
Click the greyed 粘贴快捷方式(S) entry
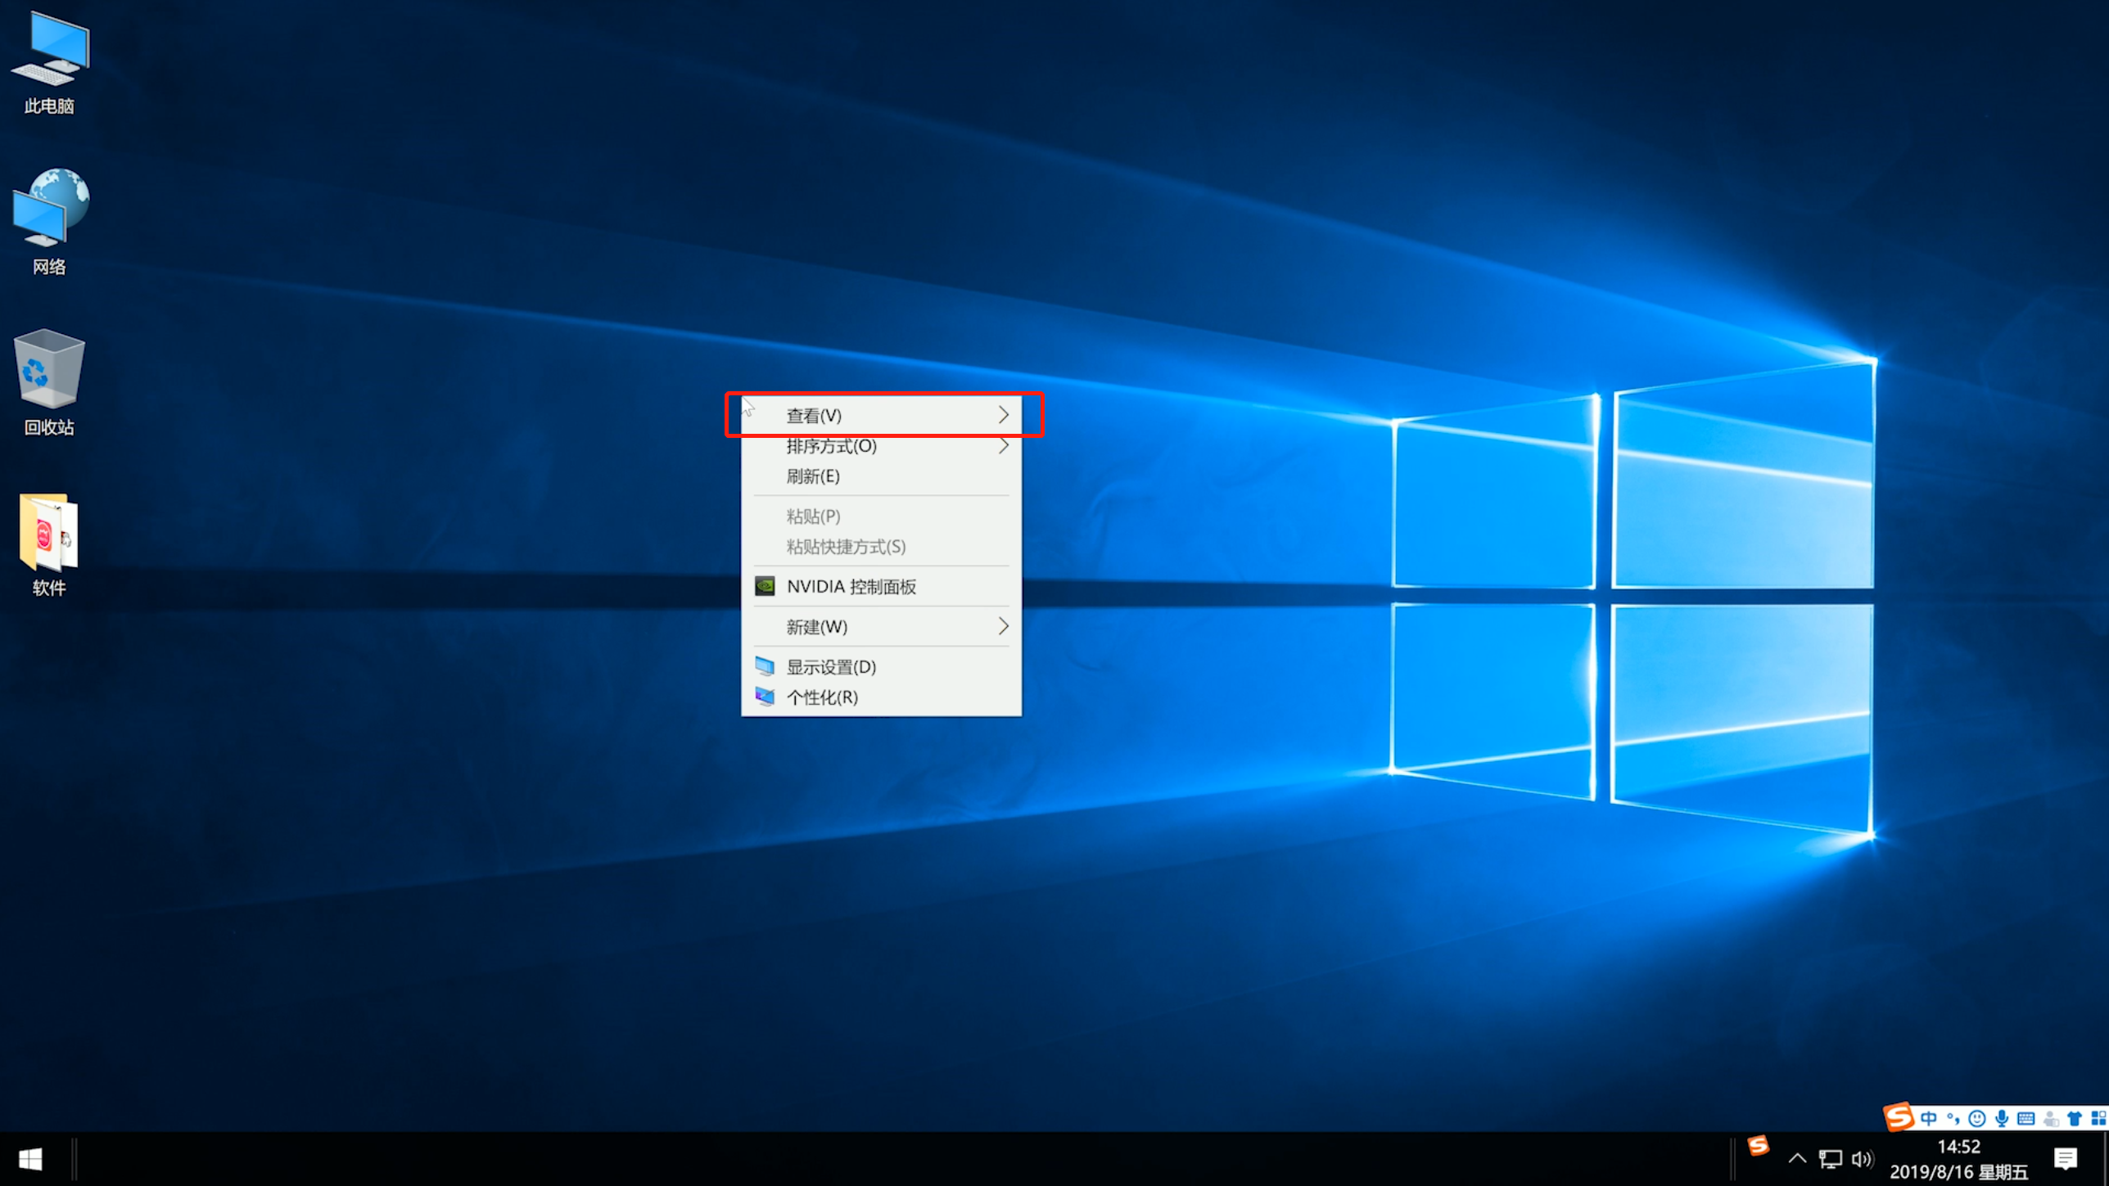click(882, 547)
